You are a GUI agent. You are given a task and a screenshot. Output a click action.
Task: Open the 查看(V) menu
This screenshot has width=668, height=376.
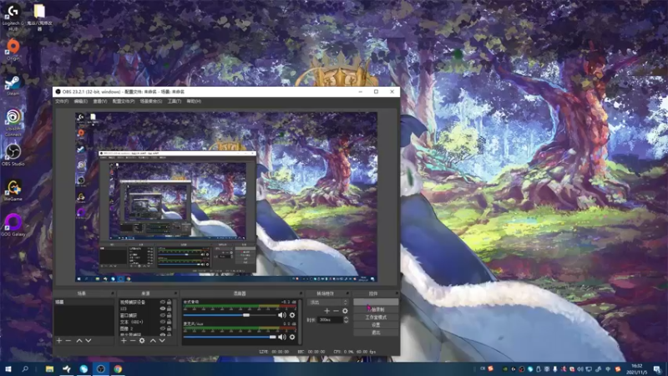pos(100,101)
